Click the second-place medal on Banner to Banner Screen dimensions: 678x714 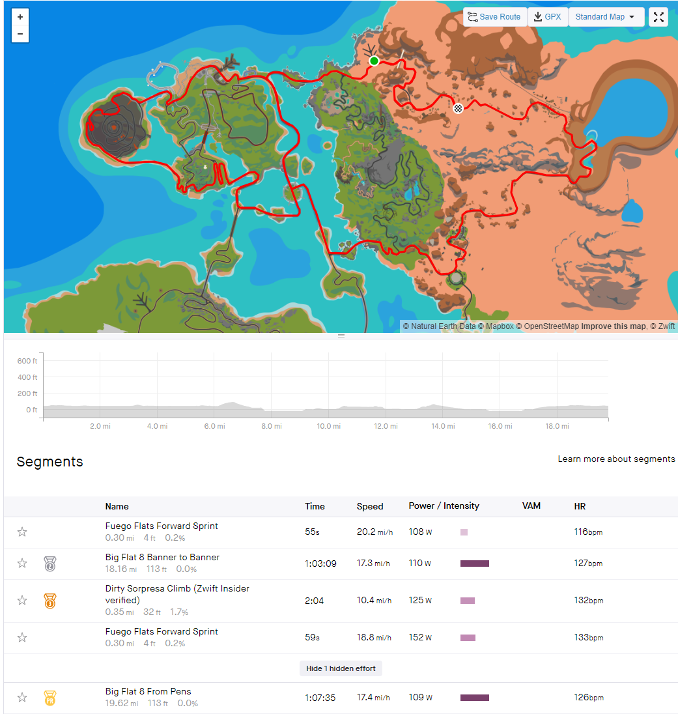pos(50,564)
